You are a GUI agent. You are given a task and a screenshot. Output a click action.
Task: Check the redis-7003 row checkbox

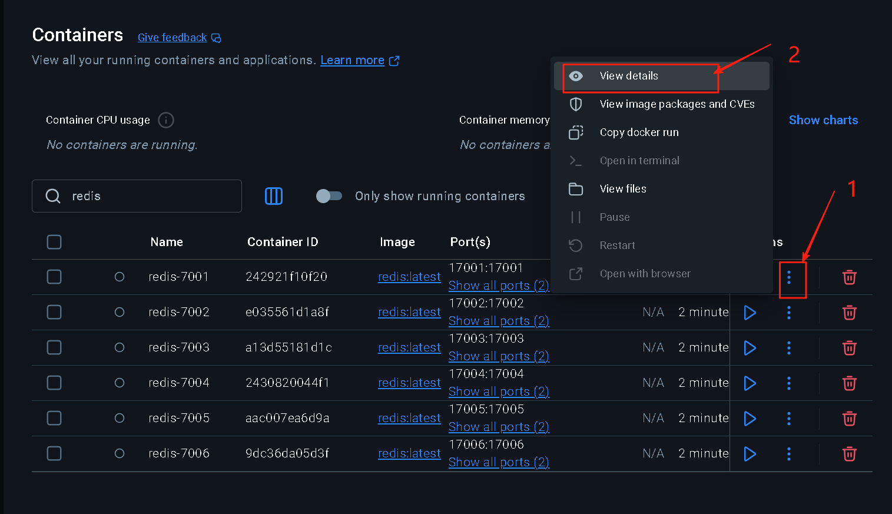54,347
